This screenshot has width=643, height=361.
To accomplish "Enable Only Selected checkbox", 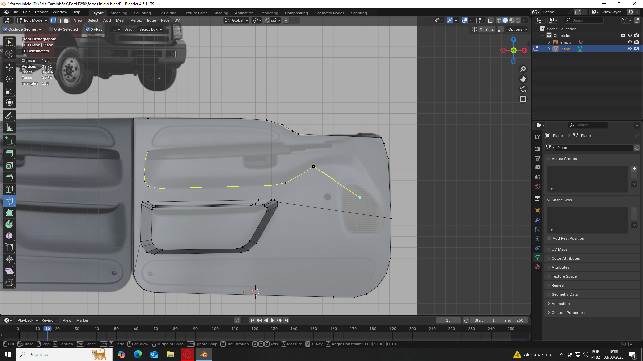I will pos(51,29).
